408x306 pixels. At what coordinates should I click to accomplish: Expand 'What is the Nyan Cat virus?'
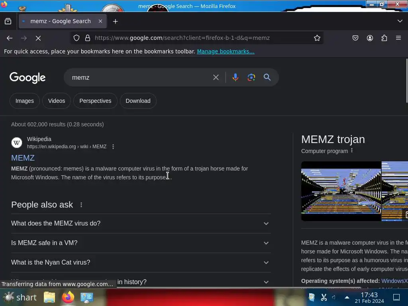click(141, 263)
